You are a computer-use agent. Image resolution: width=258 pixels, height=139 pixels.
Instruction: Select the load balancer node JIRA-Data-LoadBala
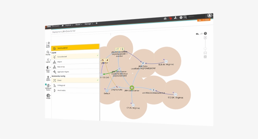click(x=143, y=63)
